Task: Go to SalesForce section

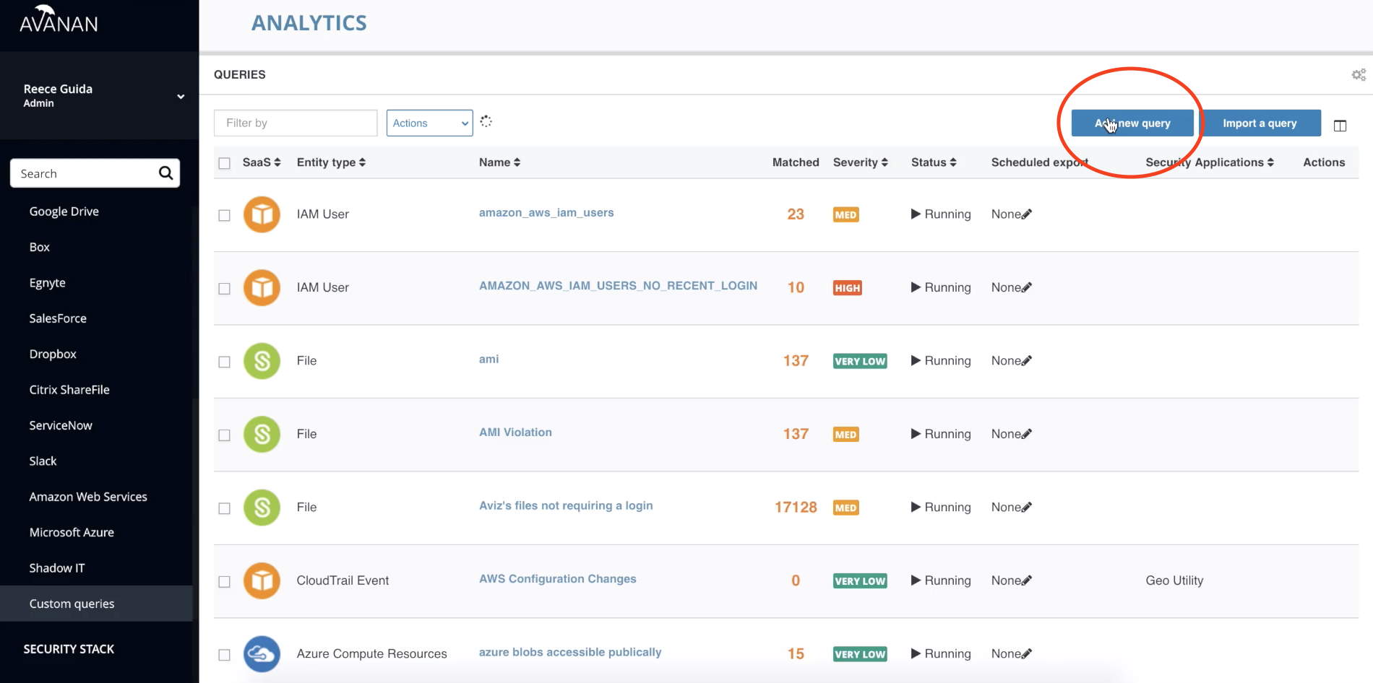Action: 58,318
